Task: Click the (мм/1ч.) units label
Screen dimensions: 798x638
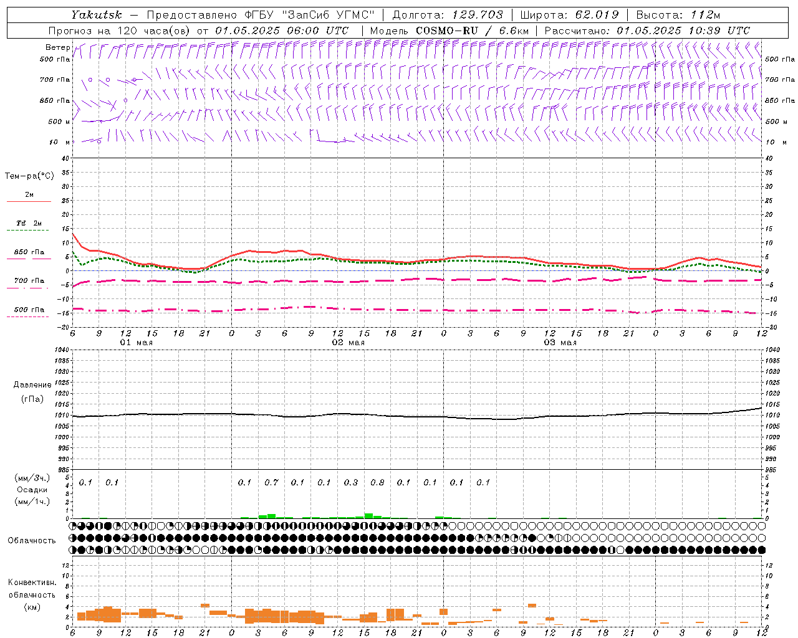Action: pyautogui.click(x=32, y=502)
